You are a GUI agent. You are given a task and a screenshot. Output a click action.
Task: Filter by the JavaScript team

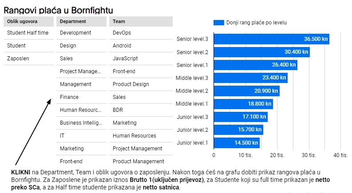pos(125,59)
